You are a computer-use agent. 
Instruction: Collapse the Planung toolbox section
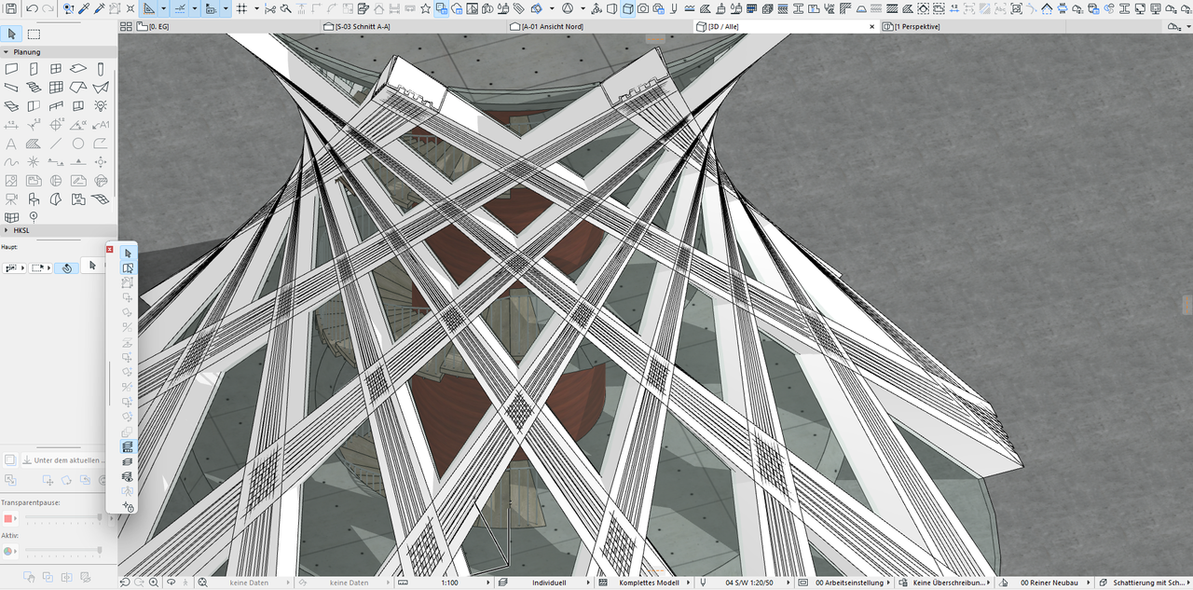6,52
